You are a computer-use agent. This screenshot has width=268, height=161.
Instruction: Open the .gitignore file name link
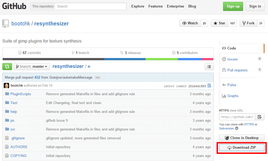click(17, 138)
